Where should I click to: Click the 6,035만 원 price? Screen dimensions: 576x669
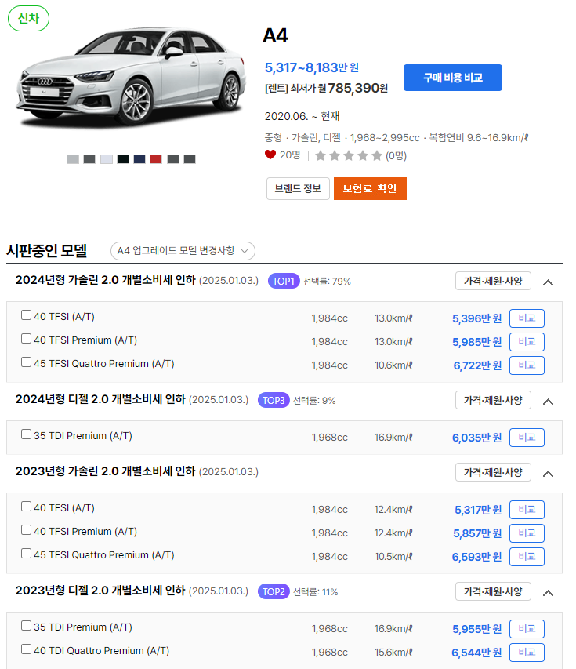click(x=476, y=438)
